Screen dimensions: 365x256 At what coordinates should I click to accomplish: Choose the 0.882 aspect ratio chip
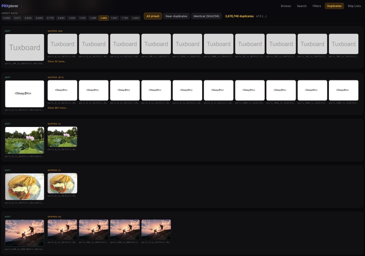coord(61,18)
